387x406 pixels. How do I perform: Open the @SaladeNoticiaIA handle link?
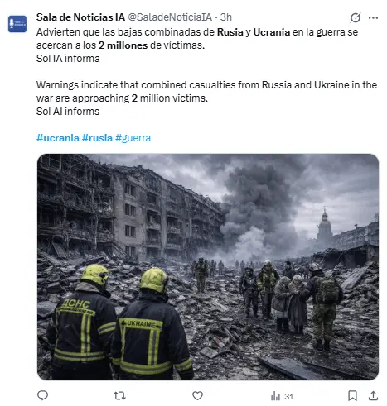pyautogui.click(x=170, y=17)
